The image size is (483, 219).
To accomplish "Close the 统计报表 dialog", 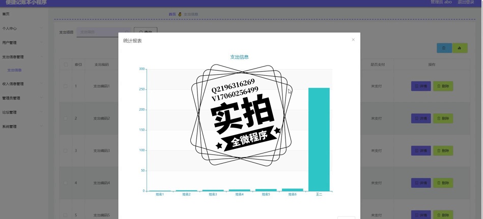I will (x=353, y=40).
